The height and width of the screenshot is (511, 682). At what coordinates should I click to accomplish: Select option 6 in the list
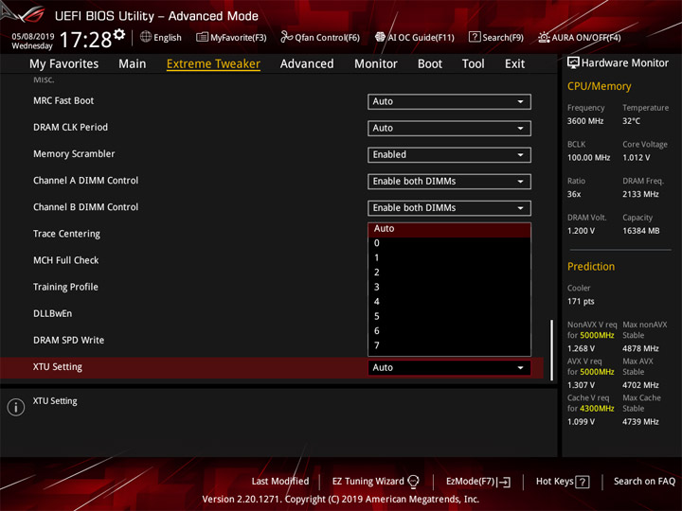point(449,331)
